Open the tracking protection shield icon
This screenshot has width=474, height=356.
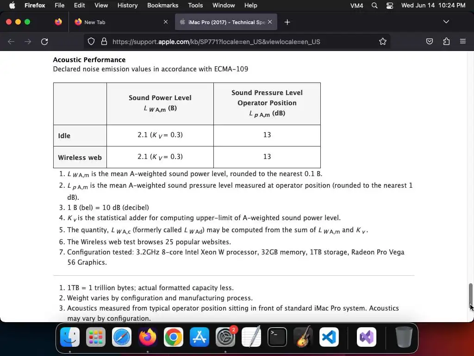[91, 41]
